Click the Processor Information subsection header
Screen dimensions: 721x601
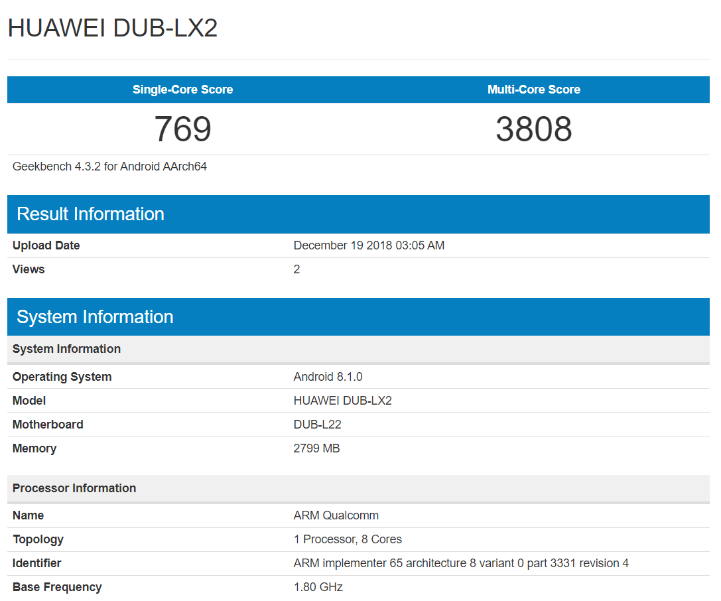click(x=74, y=488)
